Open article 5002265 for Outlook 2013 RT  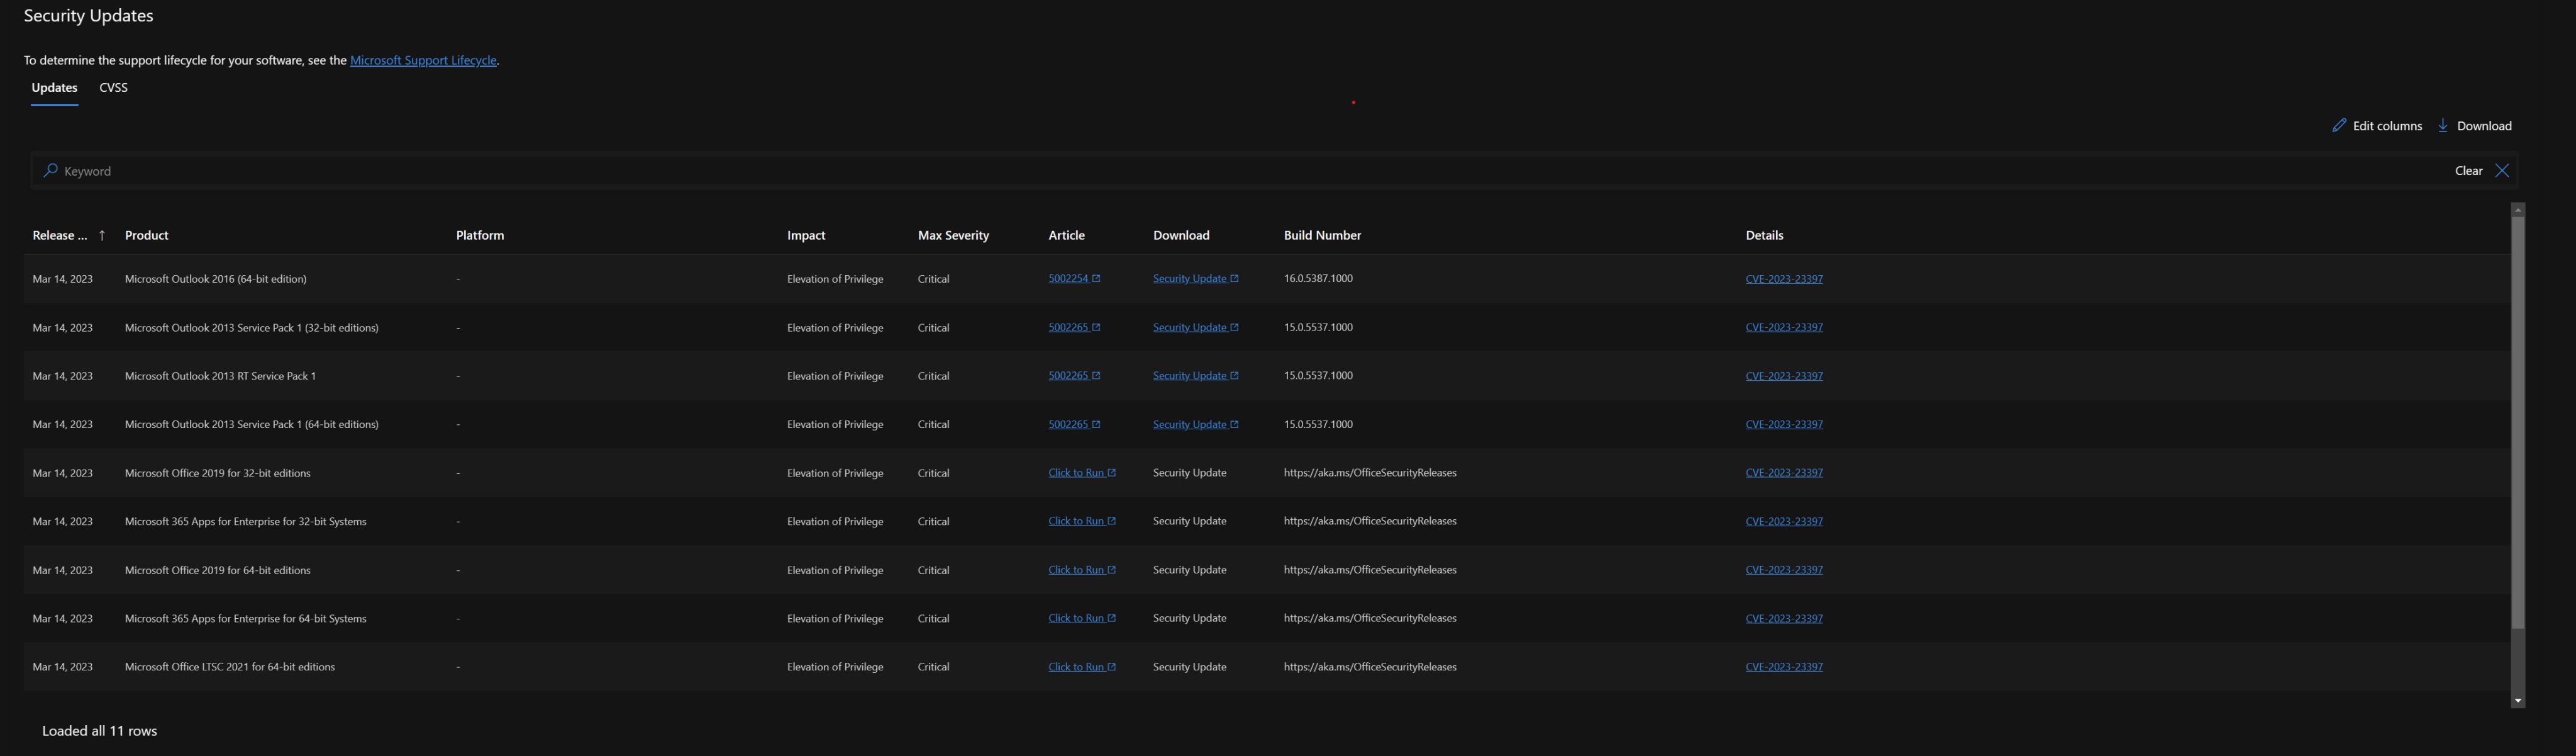point(1068,376)
